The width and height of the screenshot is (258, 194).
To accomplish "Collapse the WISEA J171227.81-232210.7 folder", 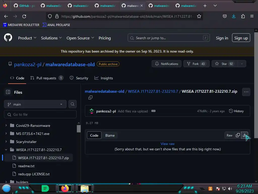I will click(6, 150).
